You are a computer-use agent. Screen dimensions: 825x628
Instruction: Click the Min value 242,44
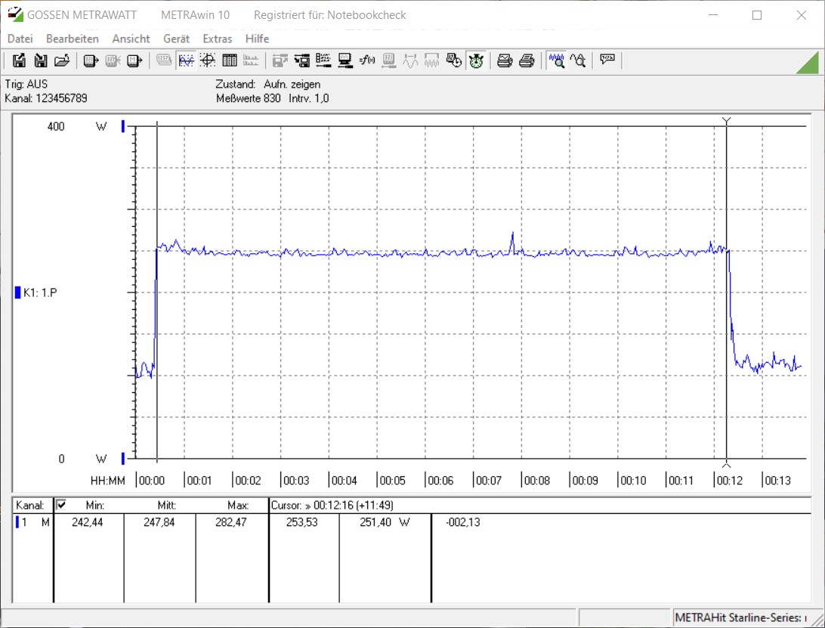(88, 522)
